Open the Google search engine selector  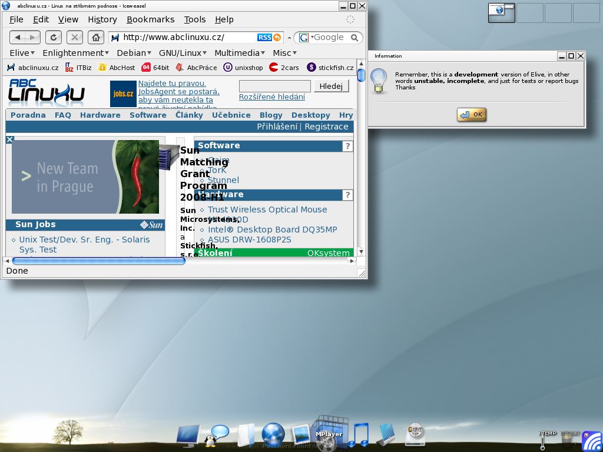click(306, 37)
